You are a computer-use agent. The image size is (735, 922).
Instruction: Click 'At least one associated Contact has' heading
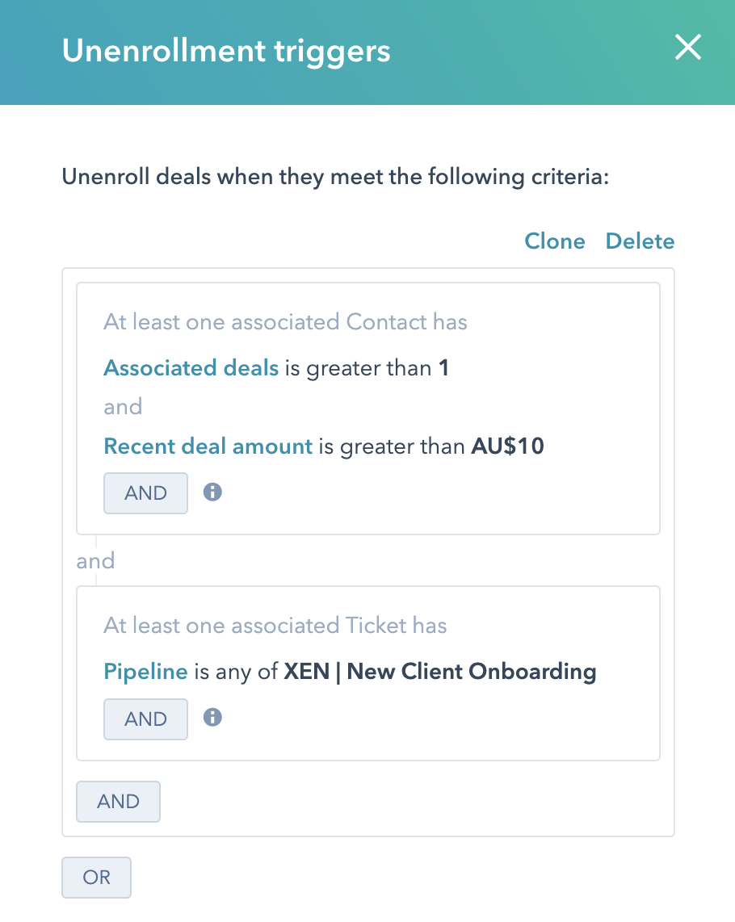pos(285,322)
